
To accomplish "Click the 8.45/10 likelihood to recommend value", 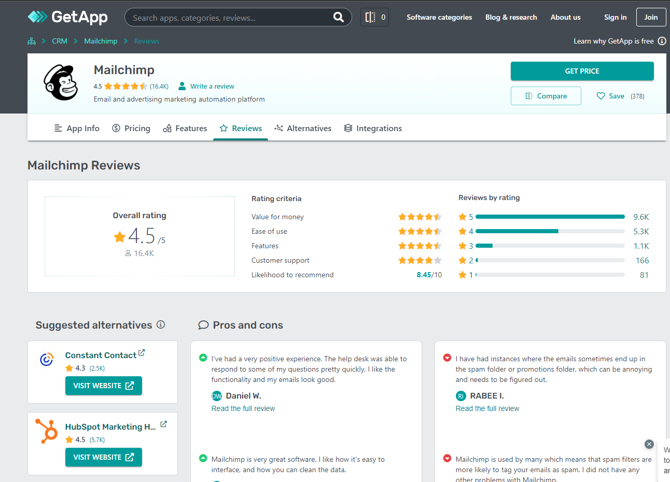I will click(x=429, y=275).
